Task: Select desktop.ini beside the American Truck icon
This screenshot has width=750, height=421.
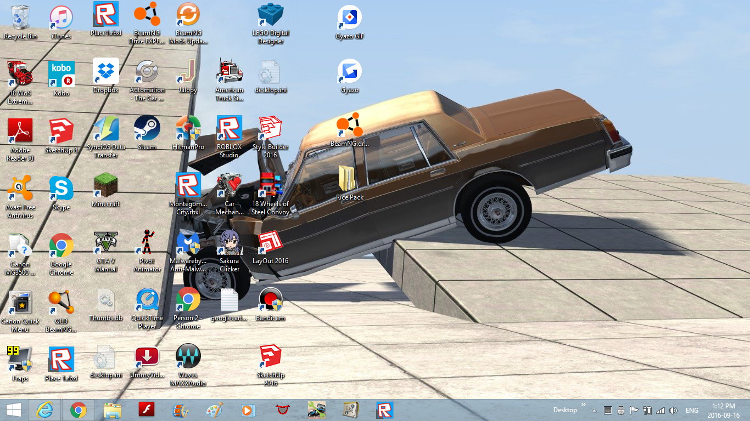Action: click(x=271, y=76)
